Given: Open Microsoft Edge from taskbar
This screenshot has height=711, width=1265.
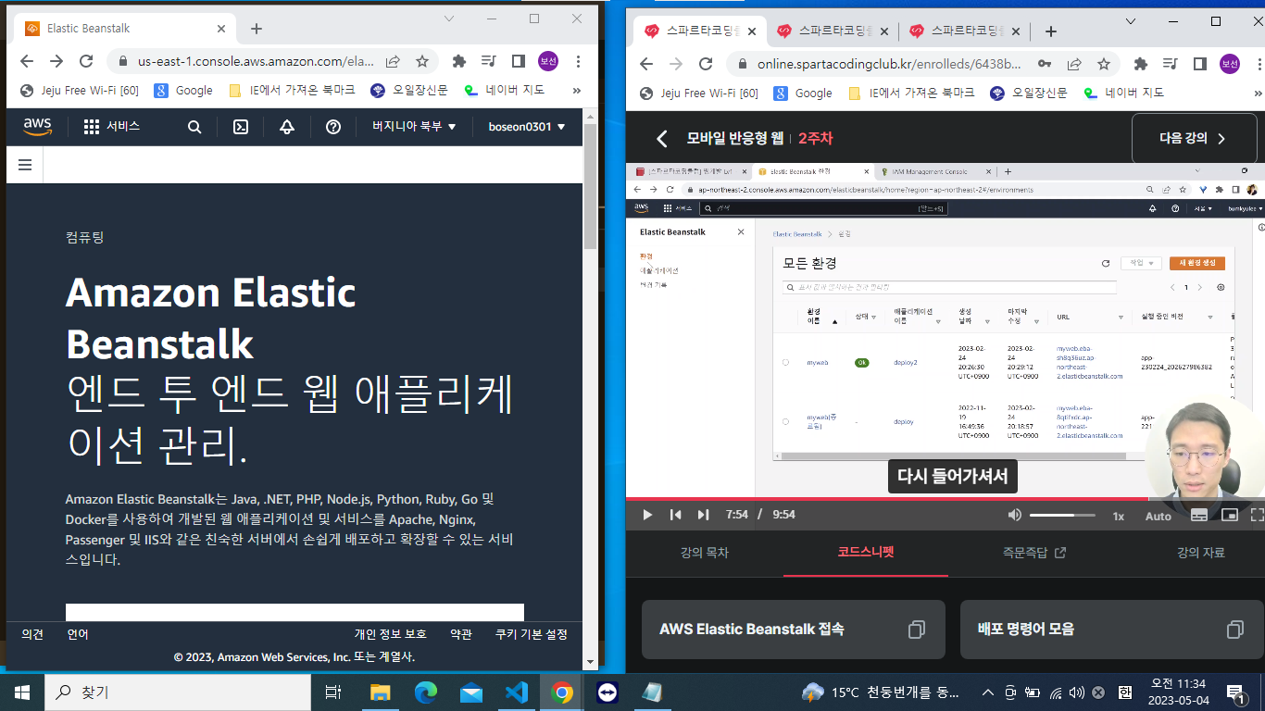Looking at the screenshot, I should (x=426, y=692).
